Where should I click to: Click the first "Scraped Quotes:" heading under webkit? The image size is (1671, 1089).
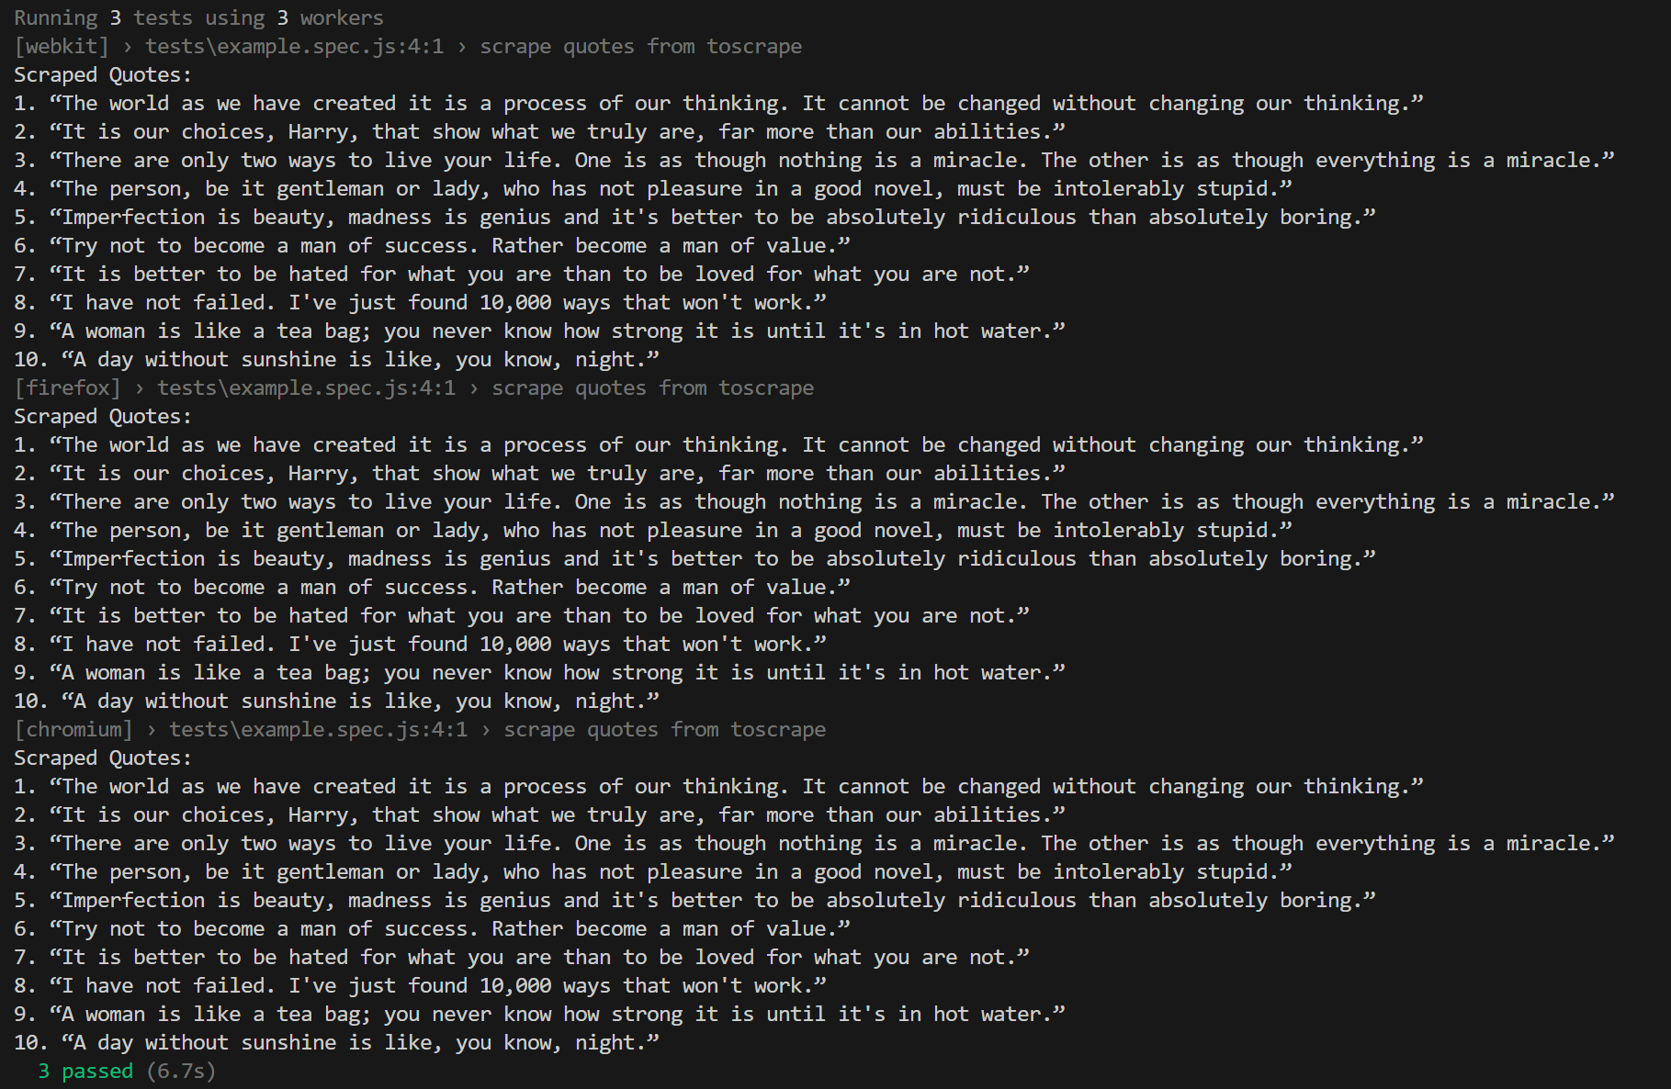pos(103,75)
